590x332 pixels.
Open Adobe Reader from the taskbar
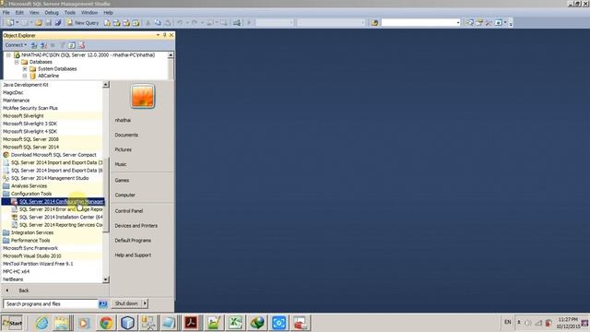191,323
